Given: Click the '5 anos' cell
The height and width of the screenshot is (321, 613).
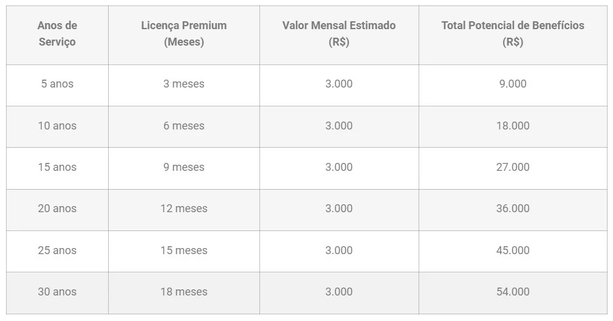Looking at the screenshot, I should click(x=57, y=84).
